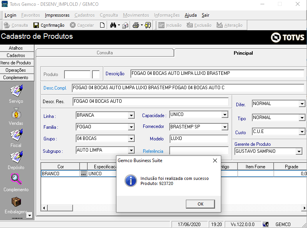Click the status bar connection icon
The image size is (307, 228).
[x=266, y=224]
